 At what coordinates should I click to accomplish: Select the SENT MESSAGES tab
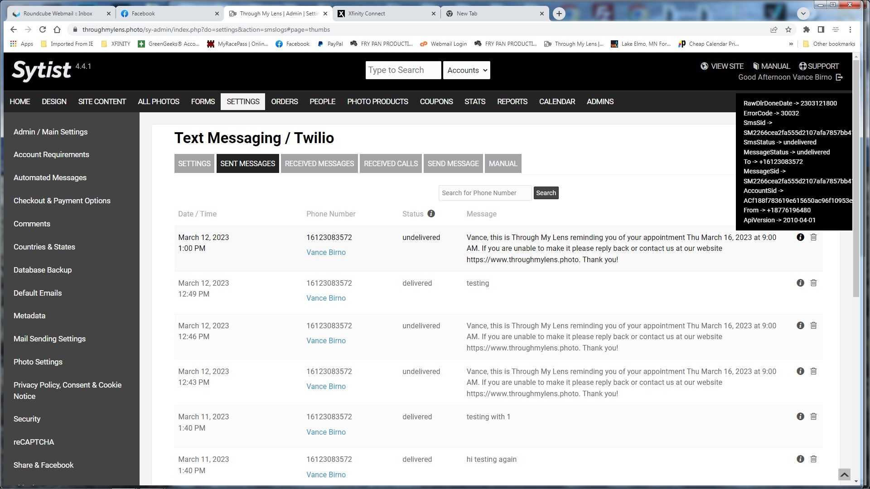(247, 163)
